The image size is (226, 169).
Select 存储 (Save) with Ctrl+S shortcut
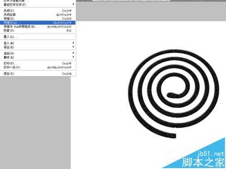pyautogui.click(x=38, y=18)
